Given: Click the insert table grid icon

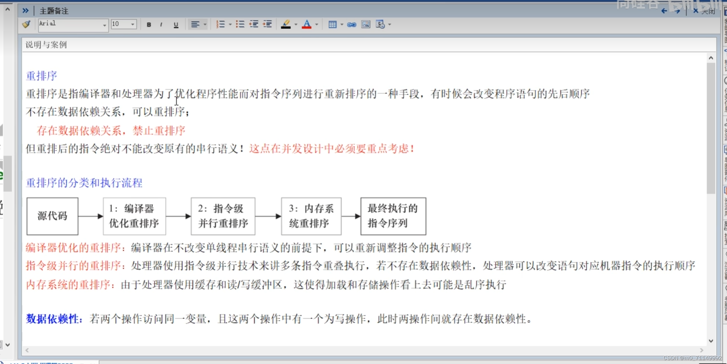Looking at the screenshot, I should pyautogui.click(x=332, y=25).
